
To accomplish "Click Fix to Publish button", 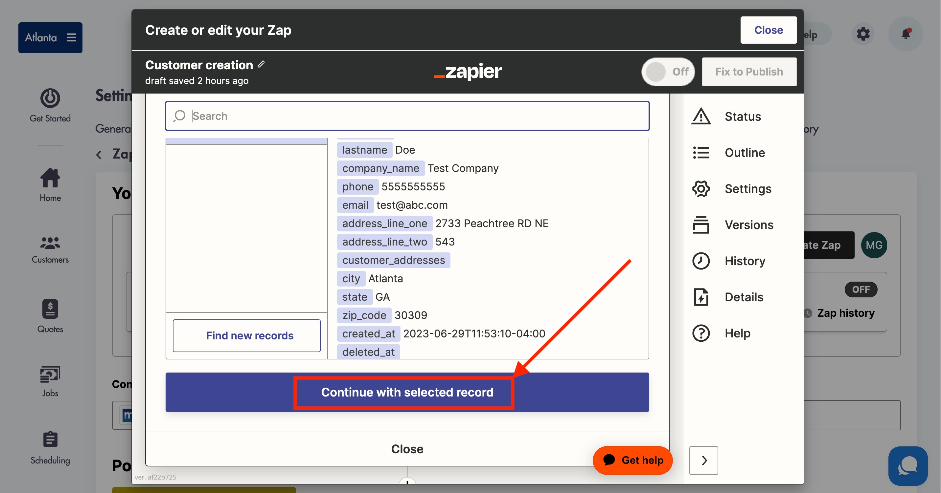I will (749, 72).
